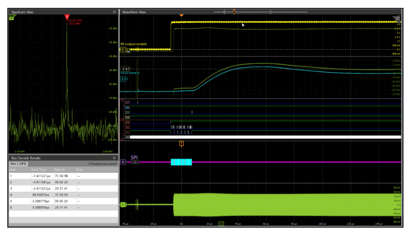Click the expand handle above digital channels
This screenshot has height=232, width=408.
coord(123,100)
